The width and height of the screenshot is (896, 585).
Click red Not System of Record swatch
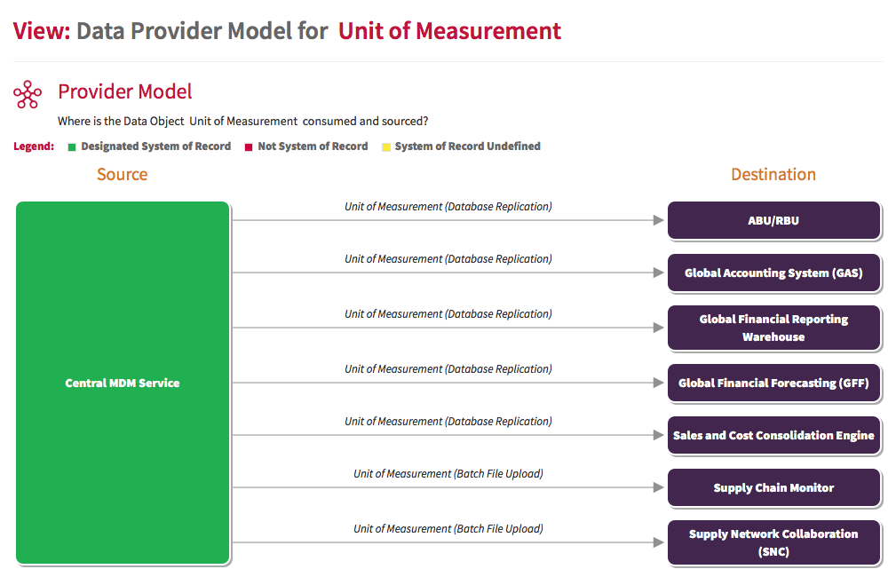[249, 147]
